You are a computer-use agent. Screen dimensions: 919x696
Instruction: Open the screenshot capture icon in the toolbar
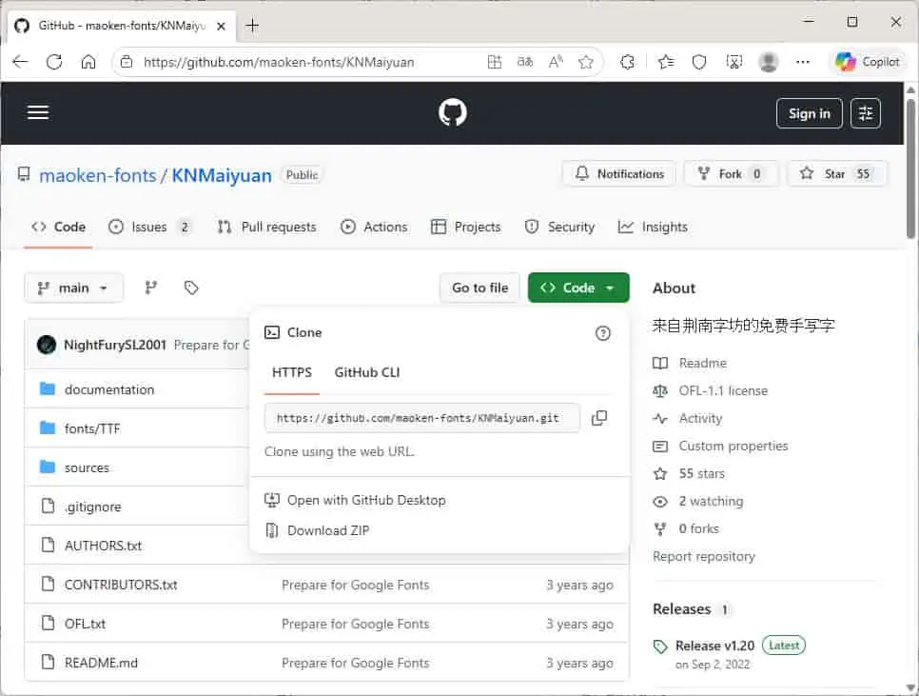(x=733, y=62)
